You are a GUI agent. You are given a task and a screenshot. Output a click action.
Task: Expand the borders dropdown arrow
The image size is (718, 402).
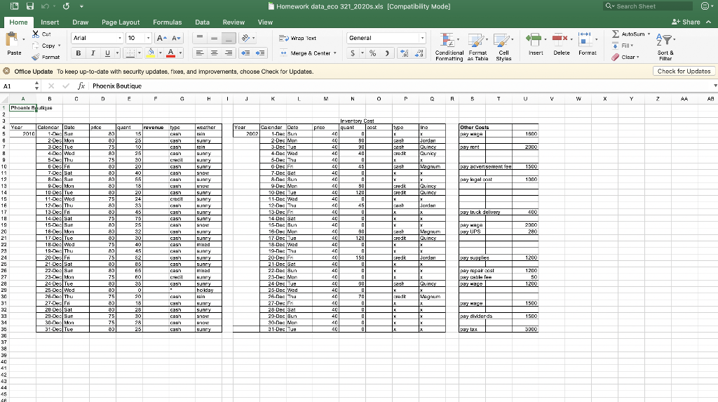click(x=140, y=53)
